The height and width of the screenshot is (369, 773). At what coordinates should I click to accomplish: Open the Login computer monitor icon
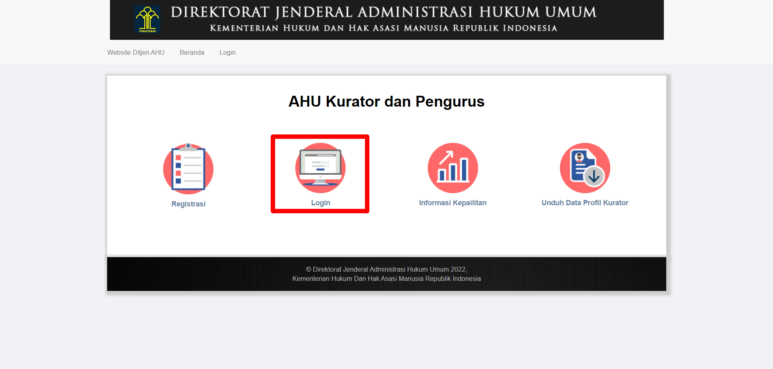click(x=320, y=168)
